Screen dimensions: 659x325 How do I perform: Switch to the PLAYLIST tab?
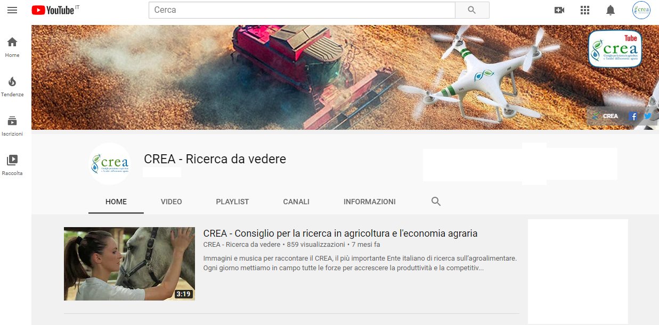[x=232, y=202]
